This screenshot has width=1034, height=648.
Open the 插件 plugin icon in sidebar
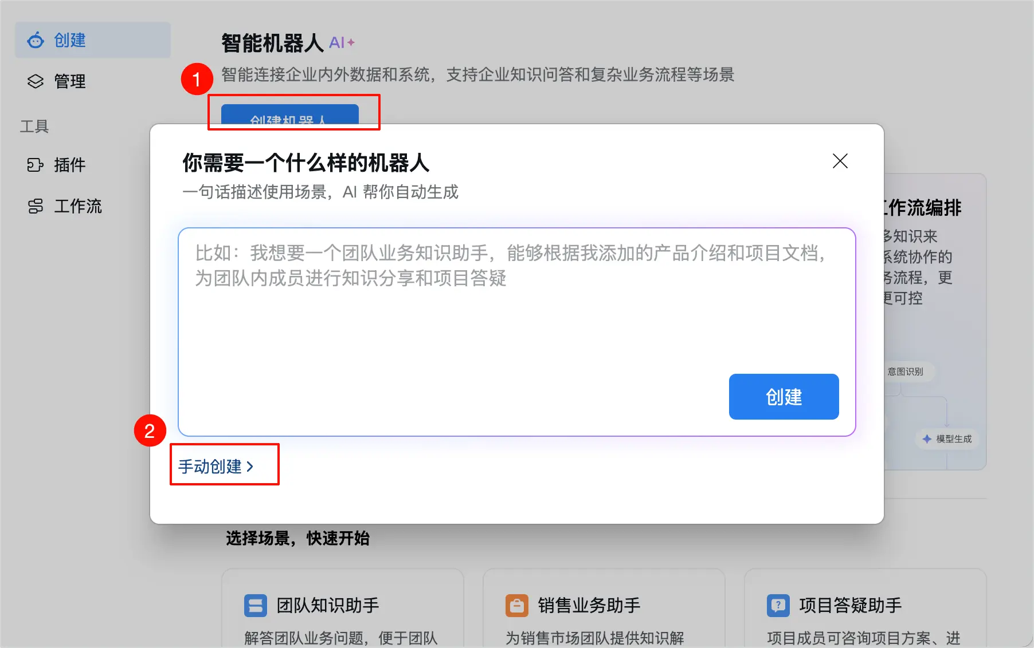35,165
